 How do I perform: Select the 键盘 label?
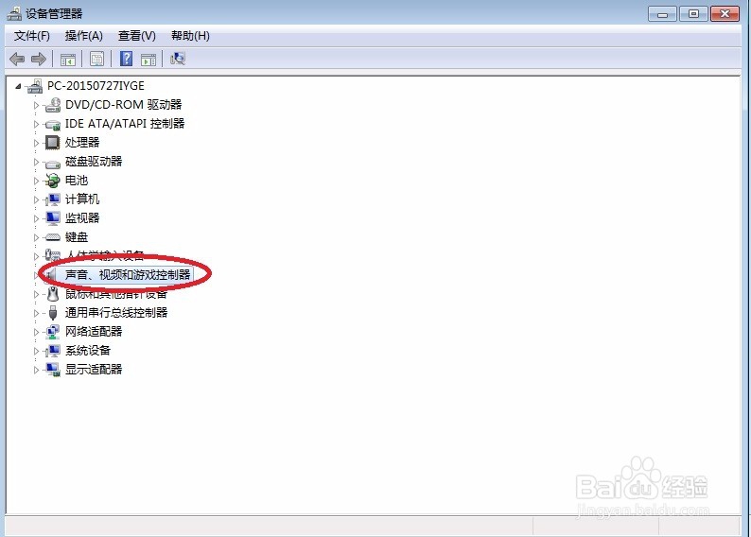click(x=77, y=237)
